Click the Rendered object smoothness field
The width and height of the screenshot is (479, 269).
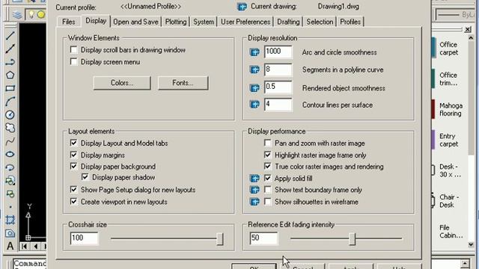click(x=278, y=87)
